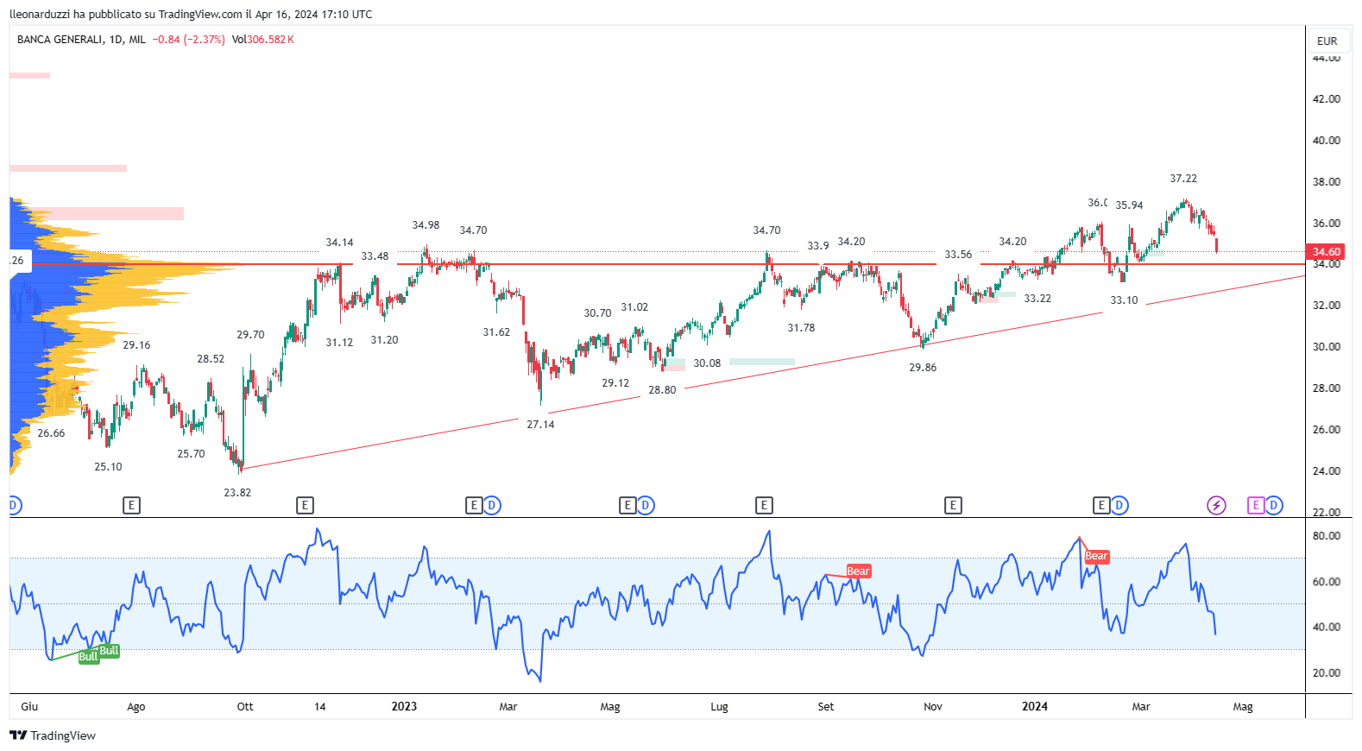Open the D dividend marker just before Mar 2023
The image size is (1362, 751).
pyautogui.click(x=492, y=505)
